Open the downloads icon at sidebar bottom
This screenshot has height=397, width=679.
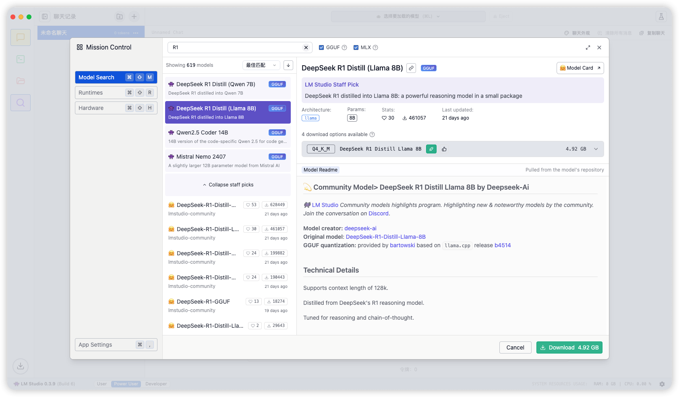21,366
